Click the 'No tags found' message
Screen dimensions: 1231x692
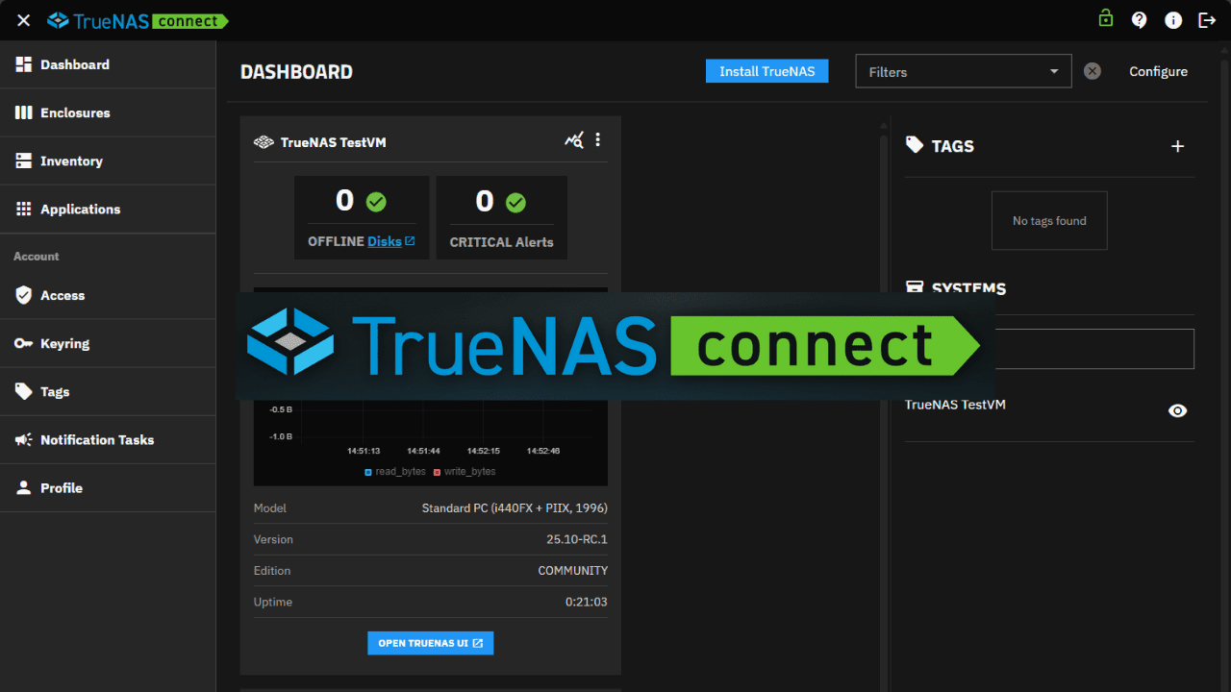pos(1049,221)
